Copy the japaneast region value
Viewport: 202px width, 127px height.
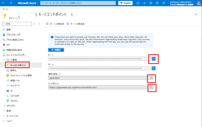[x=151, y=78]
